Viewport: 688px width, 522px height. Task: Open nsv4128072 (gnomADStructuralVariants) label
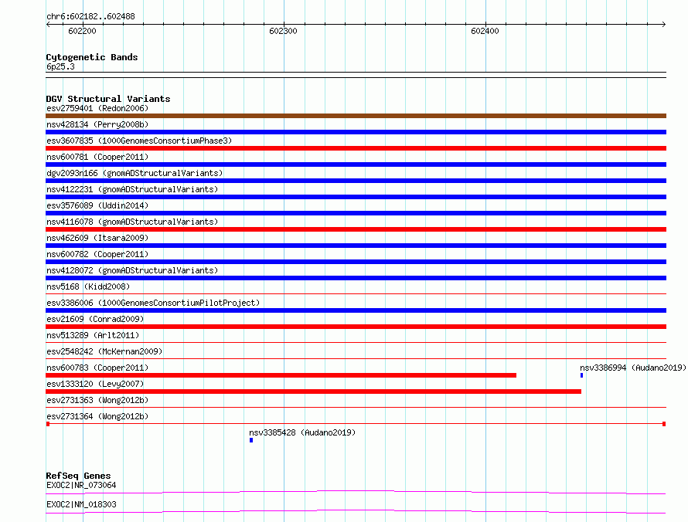point(132,270)
